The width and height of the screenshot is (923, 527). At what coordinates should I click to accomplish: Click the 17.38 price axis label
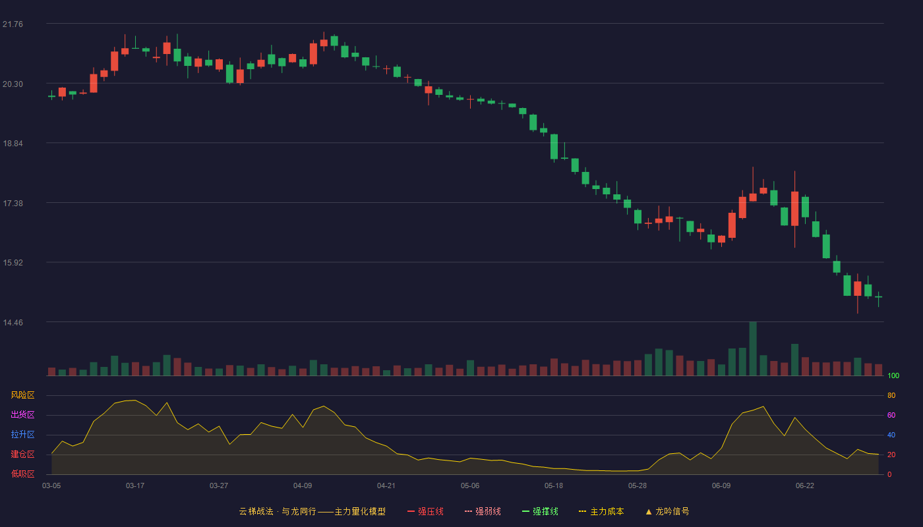tap(13, 204)
